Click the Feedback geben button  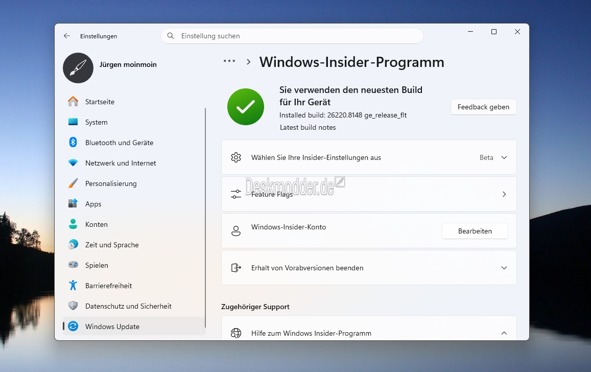(483, 107)
